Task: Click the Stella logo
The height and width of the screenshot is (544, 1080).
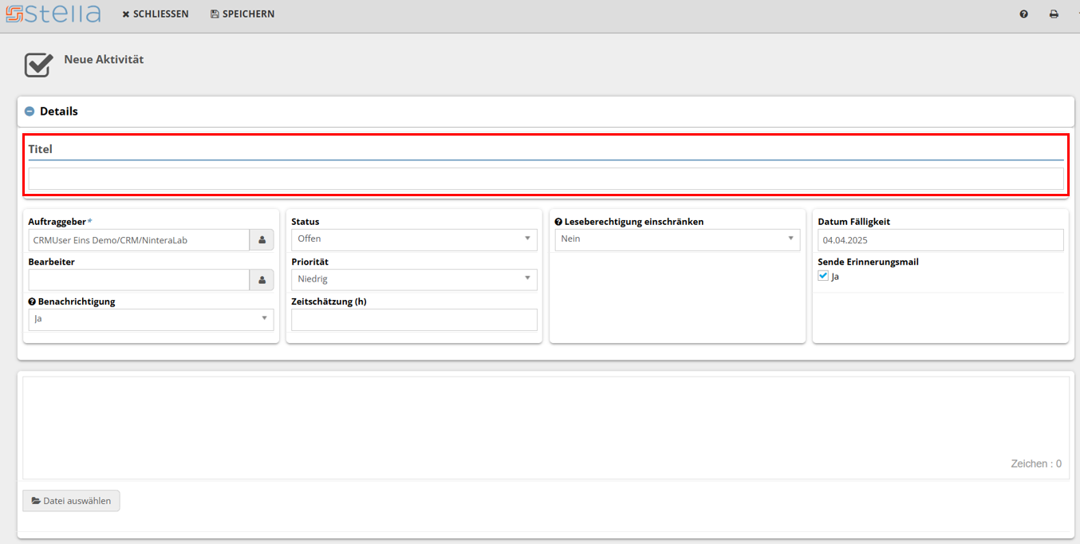Action: (53, 14)
